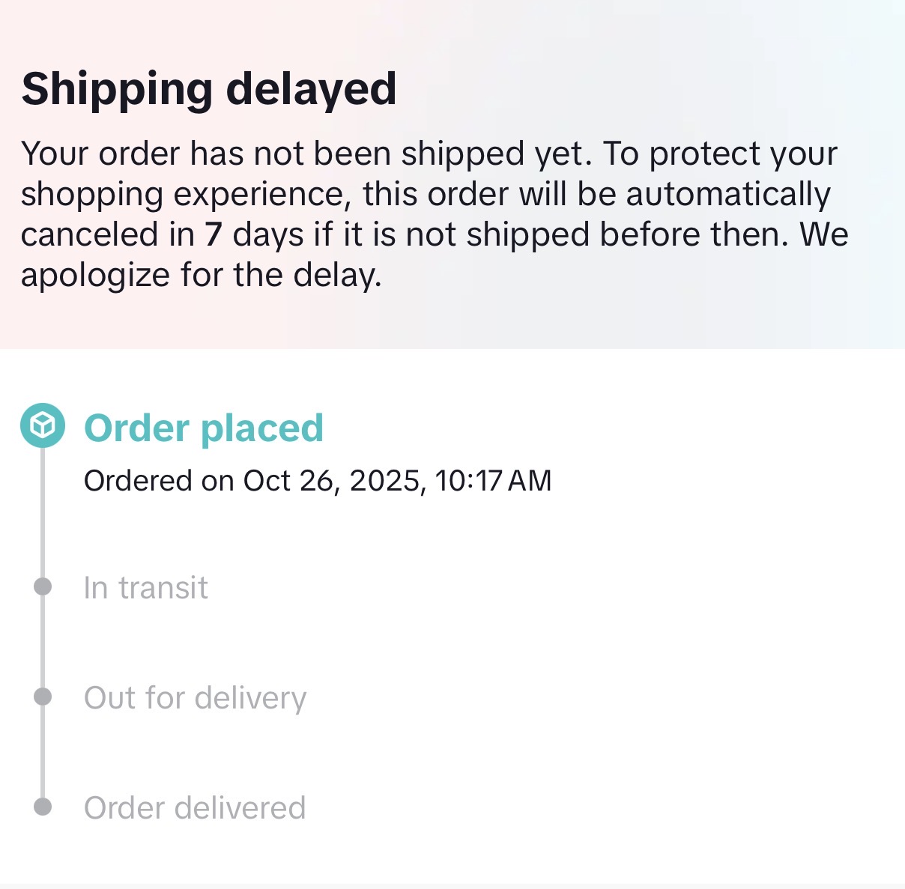
Task: Click timeline line between In transit and Out for delivery
Action: coord(43,642)
